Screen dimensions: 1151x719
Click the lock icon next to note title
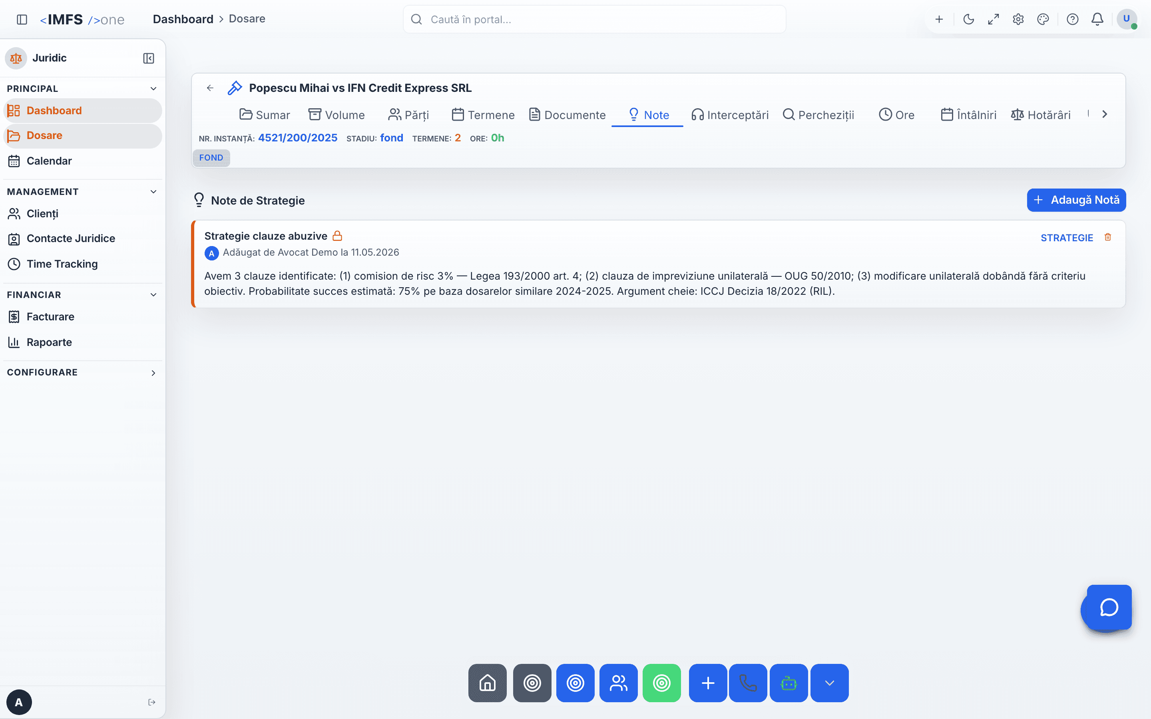pyautogui.click(x=337, y=236)
